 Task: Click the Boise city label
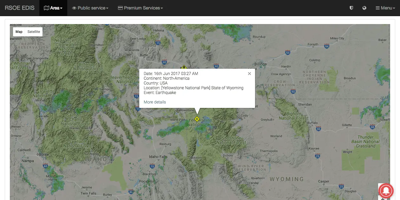coord(44,154)
